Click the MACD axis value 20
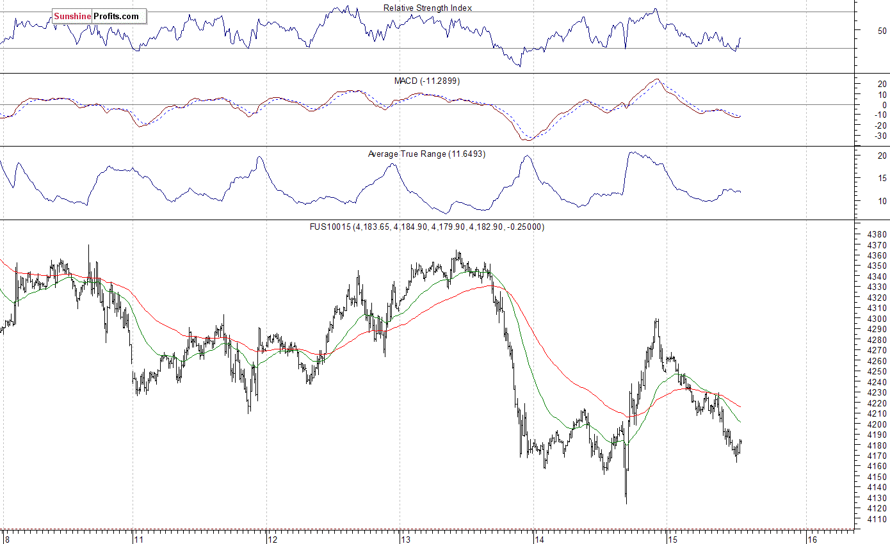This screenshot has width=890, height=544. point(882,84)
